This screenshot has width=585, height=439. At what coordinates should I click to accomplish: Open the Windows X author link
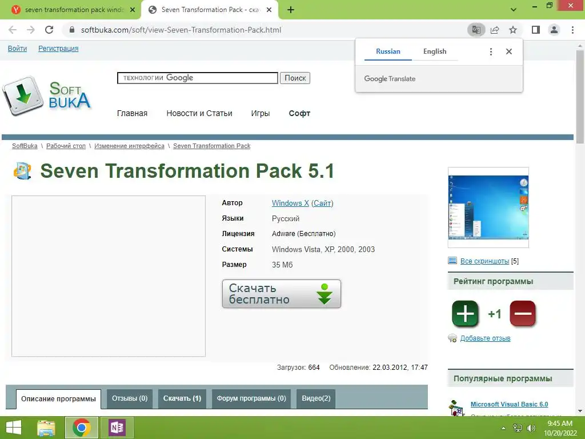pyautogui.click(x=290, y=203)
